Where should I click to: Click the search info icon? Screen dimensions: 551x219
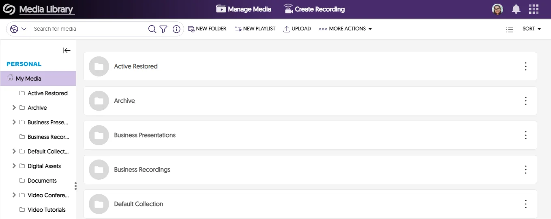point(176,29)
